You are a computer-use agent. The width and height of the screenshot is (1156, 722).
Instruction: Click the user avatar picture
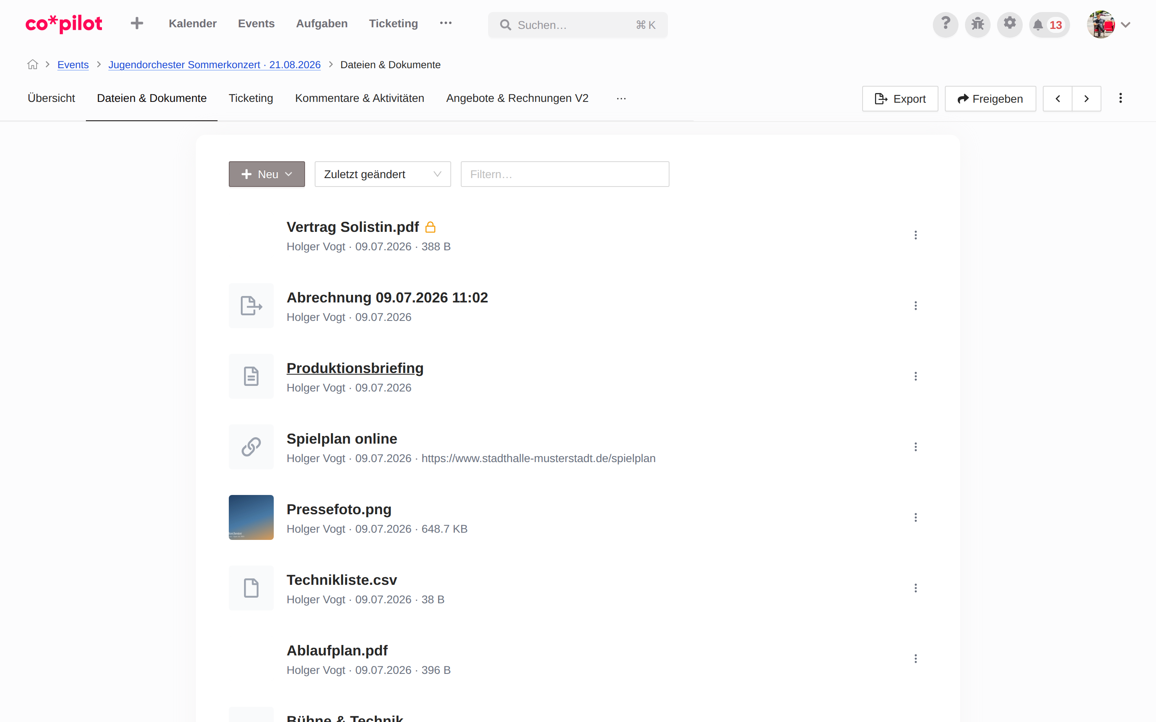pyautogui.click(x=1101, y=24)
